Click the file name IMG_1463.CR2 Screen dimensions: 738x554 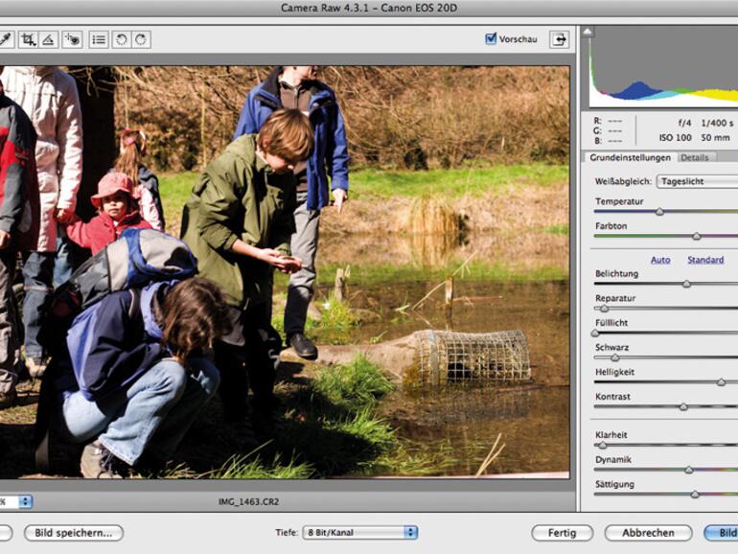click(248, 501)
